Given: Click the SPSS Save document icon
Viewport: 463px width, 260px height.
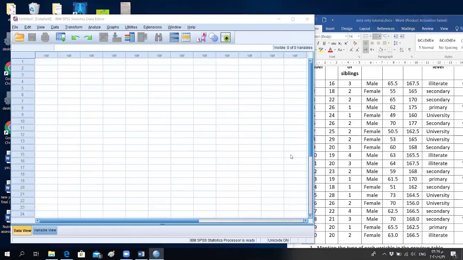Looking at the screenshot, I should point(32,37).
